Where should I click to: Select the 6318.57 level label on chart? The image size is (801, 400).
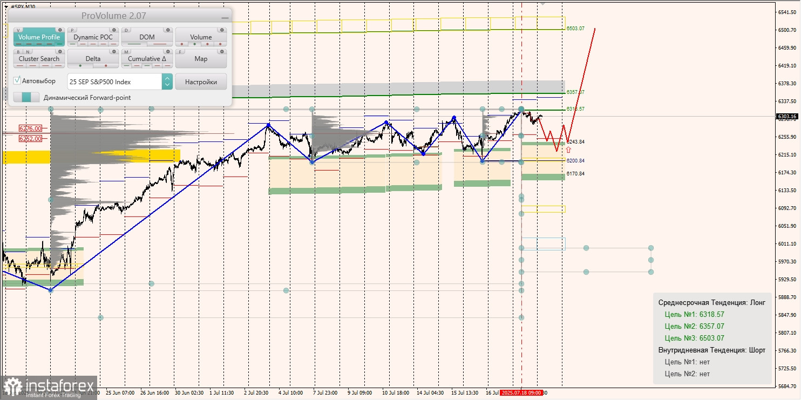pyautogui.click(x=575, y=109)
